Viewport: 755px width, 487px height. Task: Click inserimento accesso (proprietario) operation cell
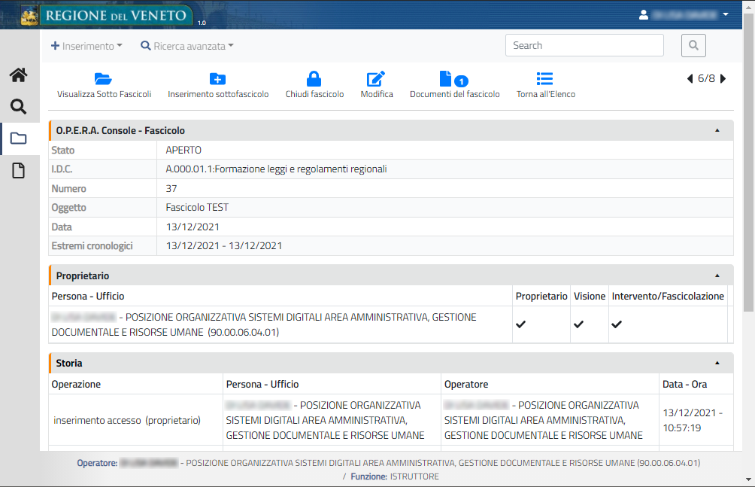127,421
